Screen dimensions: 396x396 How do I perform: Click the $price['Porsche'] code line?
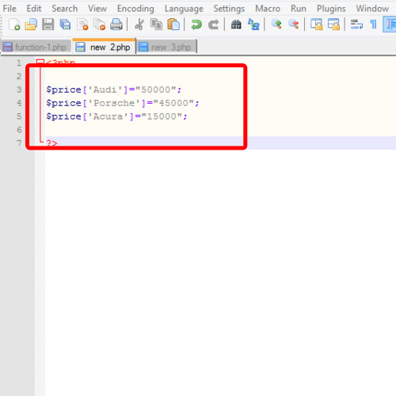(123, 103)
